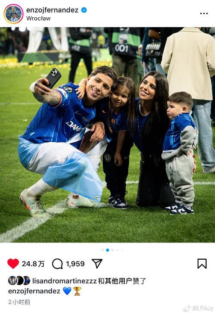Select the first carousel dot

(x=102, y=250)
